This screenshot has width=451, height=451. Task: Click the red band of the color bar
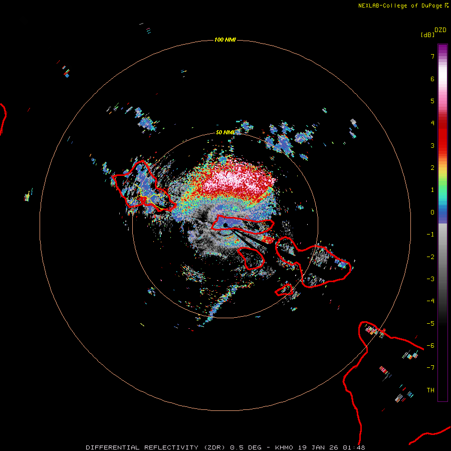(442, 132)
